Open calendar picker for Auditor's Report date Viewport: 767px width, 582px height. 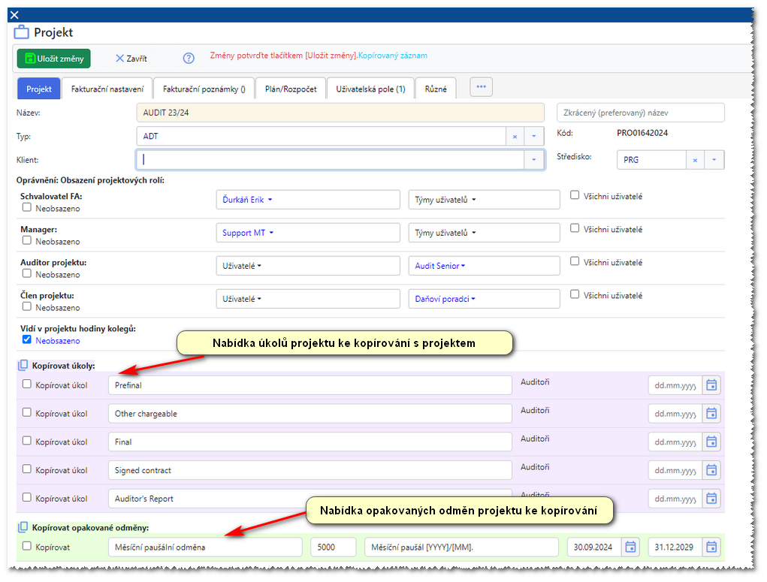click(711, 499)
